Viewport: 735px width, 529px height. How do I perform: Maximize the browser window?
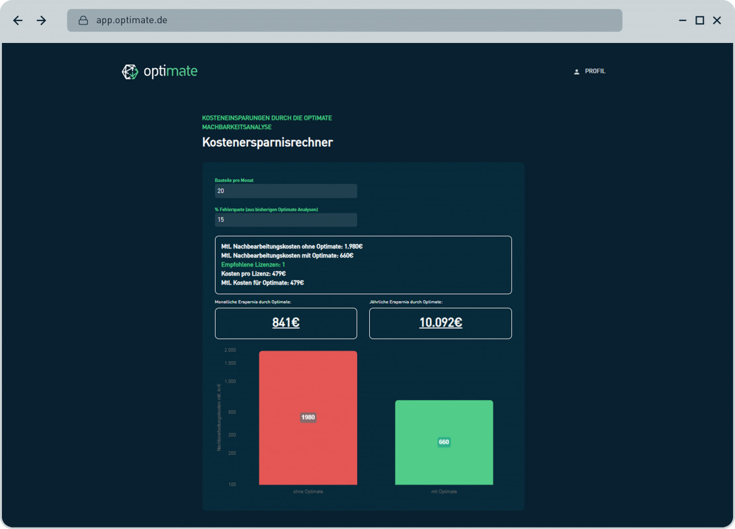click(699, 20)
